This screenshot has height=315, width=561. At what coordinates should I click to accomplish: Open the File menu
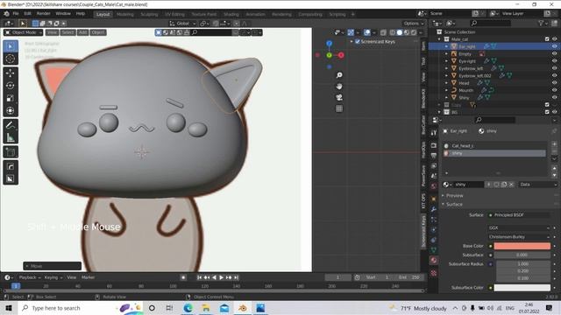click(16, 14)
